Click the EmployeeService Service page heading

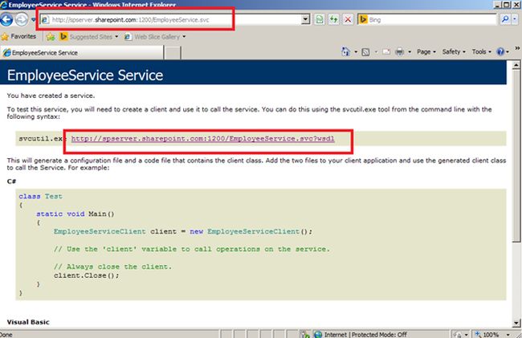85,75
